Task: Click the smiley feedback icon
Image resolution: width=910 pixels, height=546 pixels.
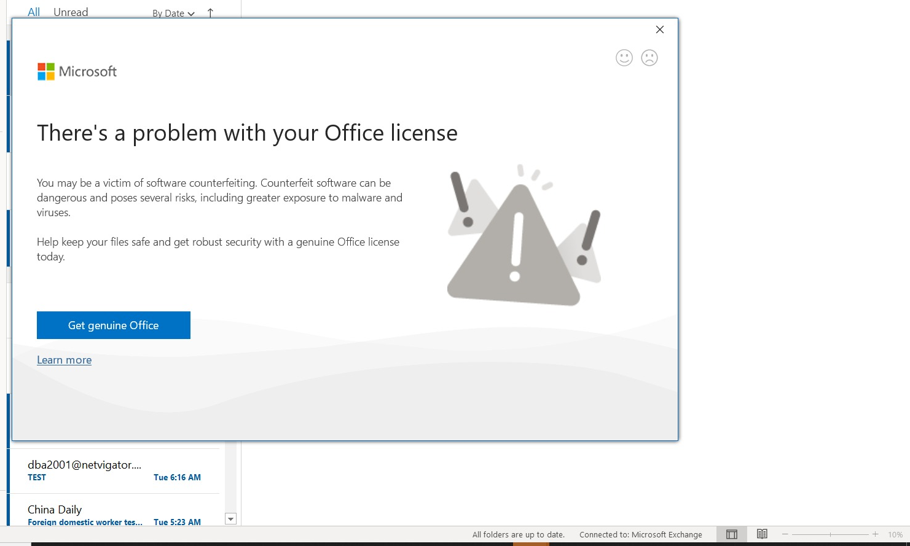Action: click(x=624, y=57)
